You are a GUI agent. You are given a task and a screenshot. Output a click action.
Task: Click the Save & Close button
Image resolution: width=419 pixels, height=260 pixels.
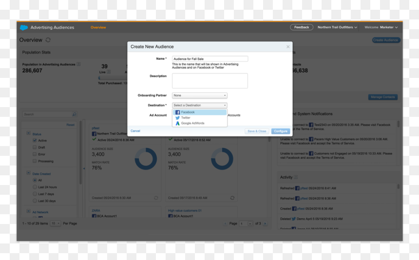tap(257, 131)
